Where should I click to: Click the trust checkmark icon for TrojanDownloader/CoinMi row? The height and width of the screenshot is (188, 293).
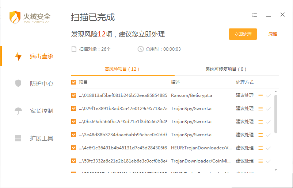click(269, 161)
